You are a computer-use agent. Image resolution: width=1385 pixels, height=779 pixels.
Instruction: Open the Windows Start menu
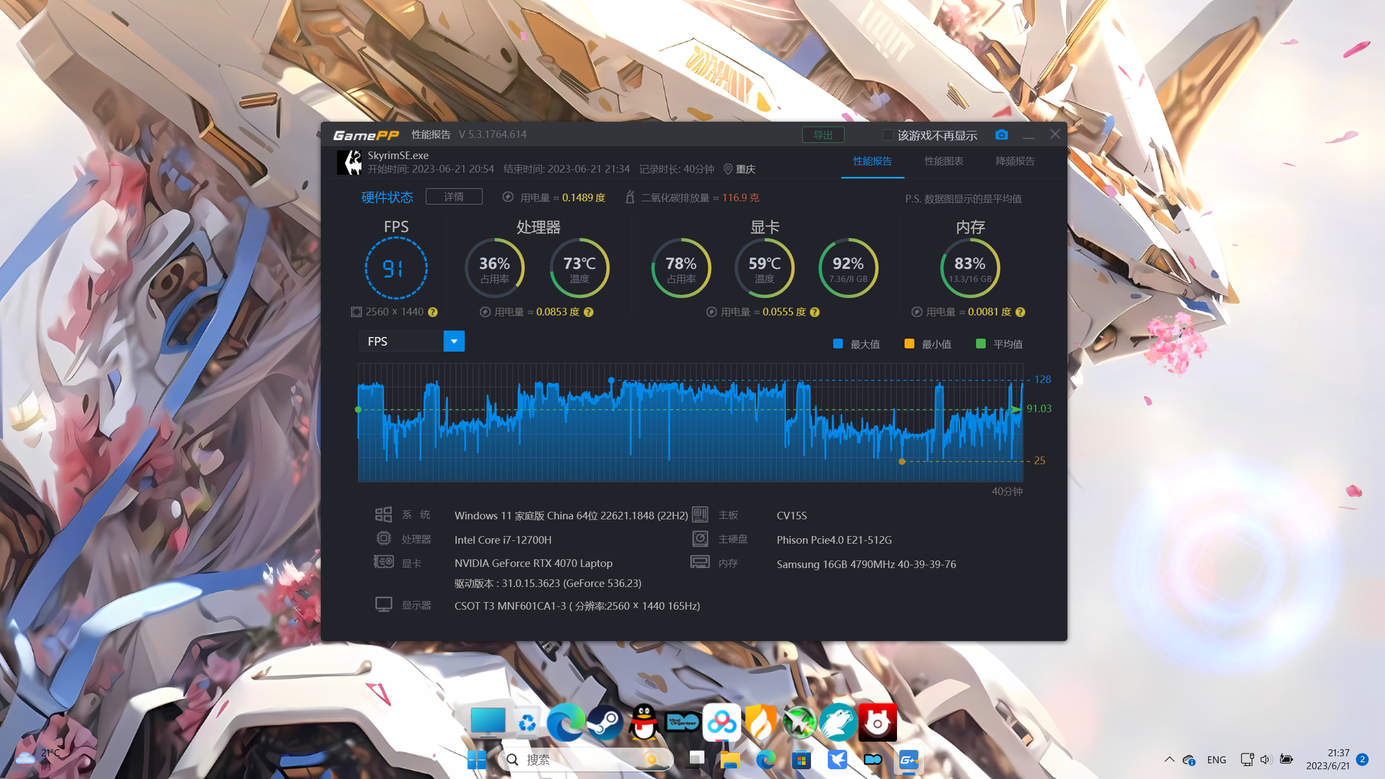477,760
